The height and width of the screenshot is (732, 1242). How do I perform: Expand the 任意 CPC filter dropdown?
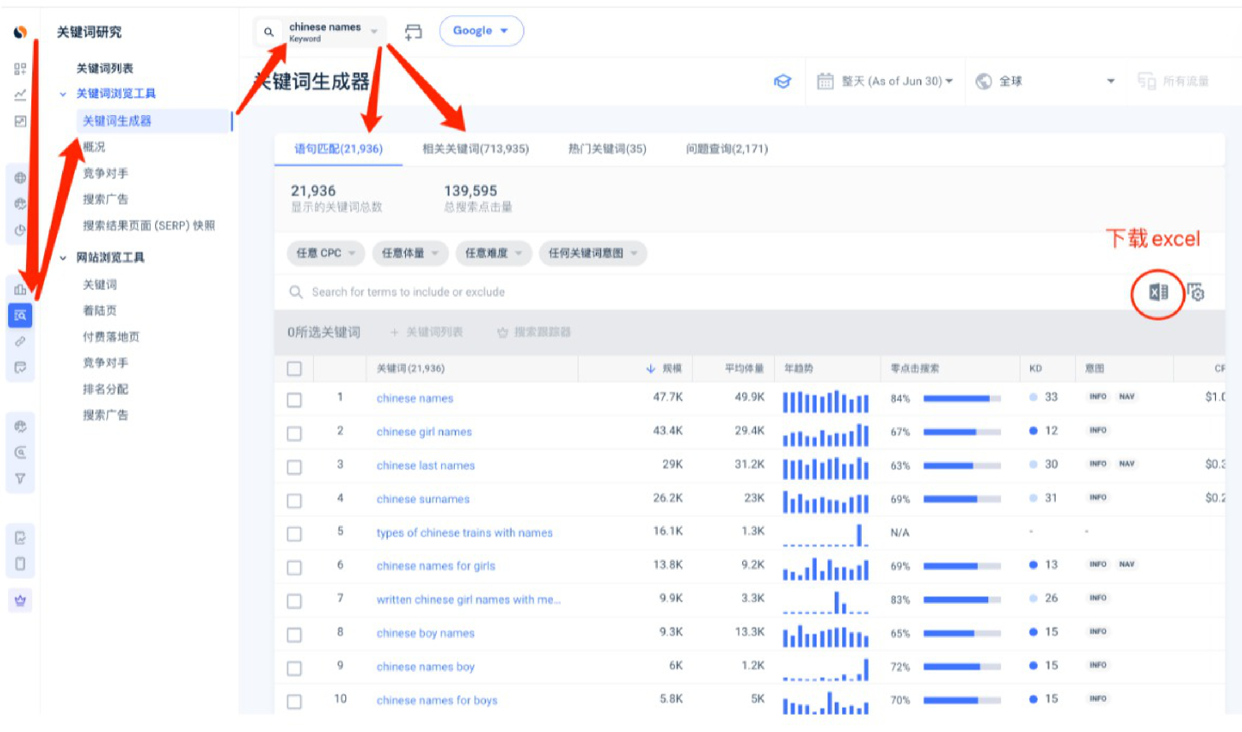coord(325,253)
